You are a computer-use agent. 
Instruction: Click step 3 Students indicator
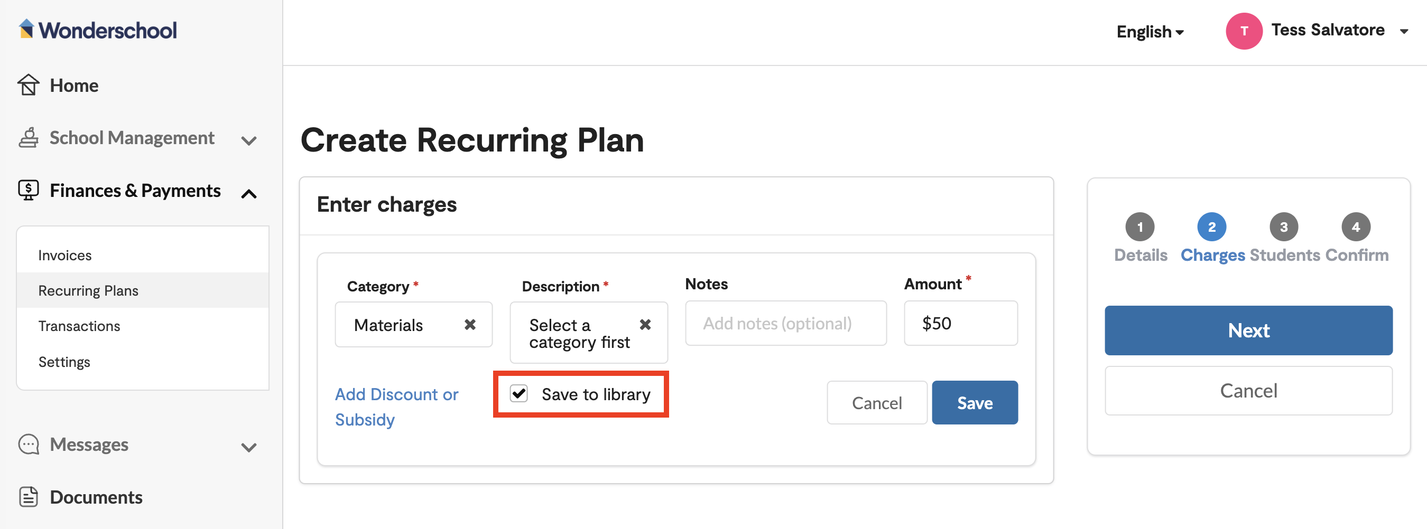[x=1284, y=226]
